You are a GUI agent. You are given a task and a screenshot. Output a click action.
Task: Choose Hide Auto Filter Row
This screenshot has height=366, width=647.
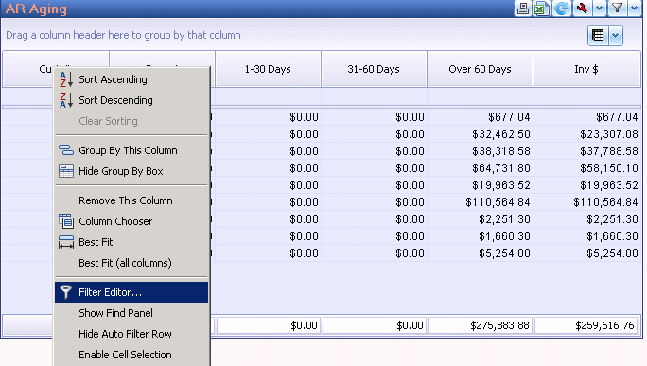(x=131, y=334)
